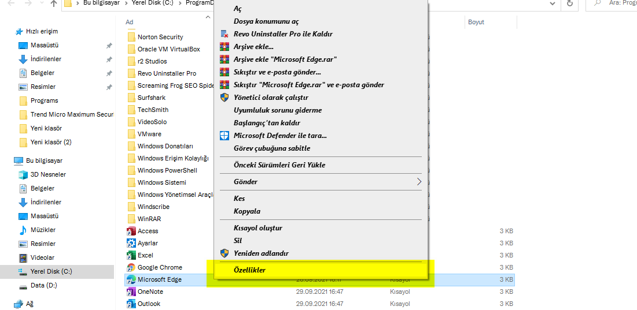Select Oracle VM VirtualBox folder

coord(169,49)
